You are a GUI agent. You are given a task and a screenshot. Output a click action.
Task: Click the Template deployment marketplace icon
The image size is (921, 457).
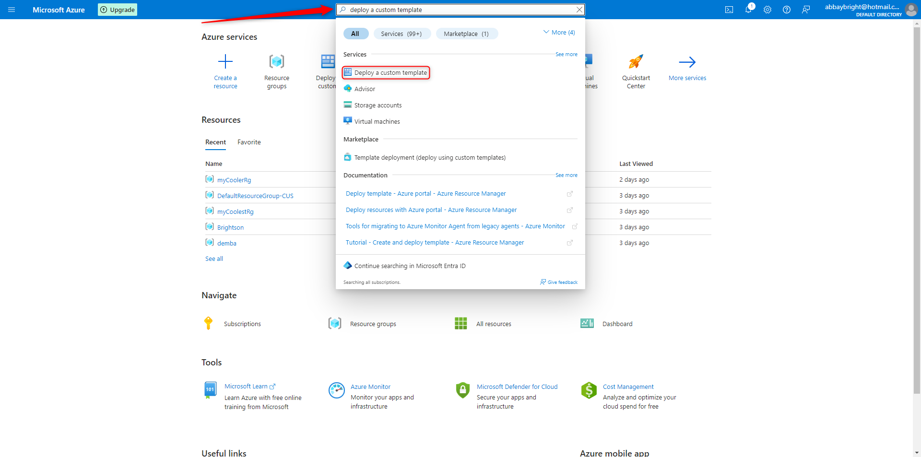[x=348, y=157]
